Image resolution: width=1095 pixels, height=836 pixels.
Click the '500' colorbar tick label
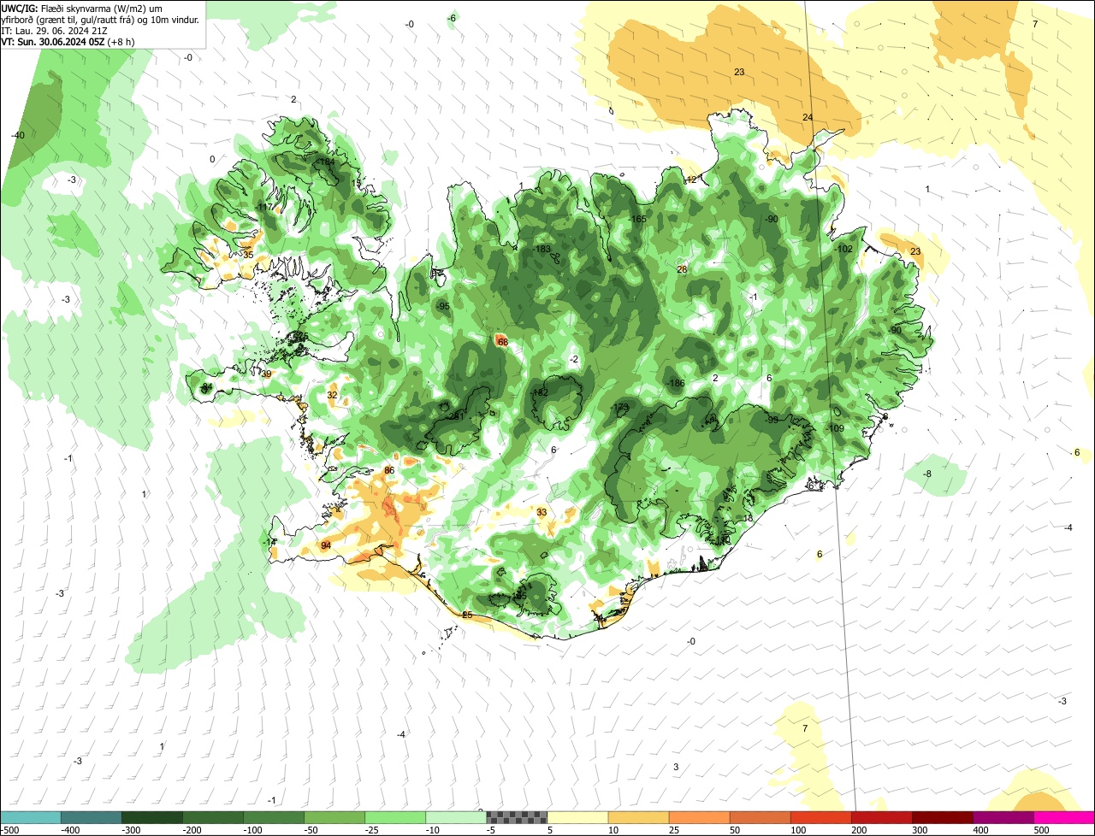click(x=1041, y=830)
